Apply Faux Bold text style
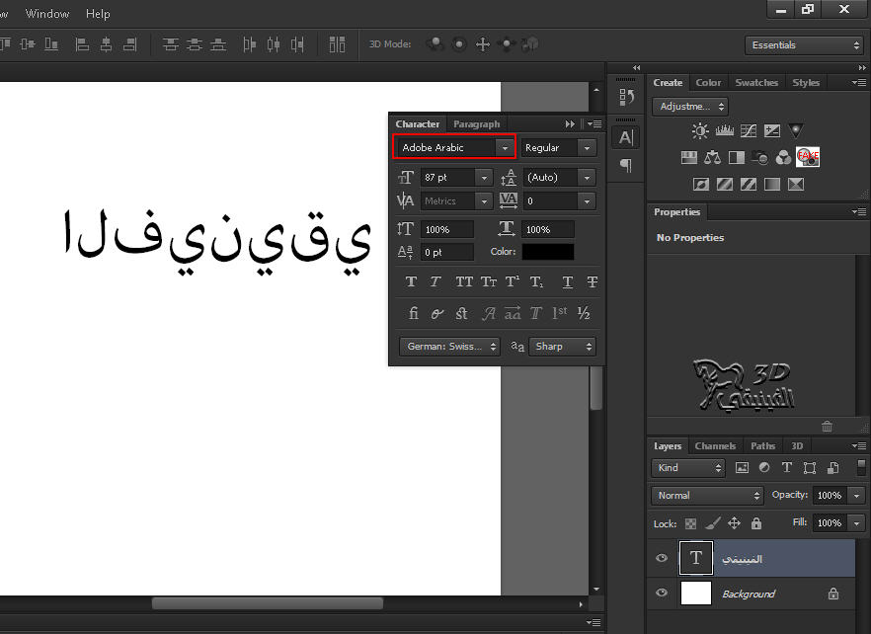This screenshot has height=634, width=871. [x=412, y=282]
